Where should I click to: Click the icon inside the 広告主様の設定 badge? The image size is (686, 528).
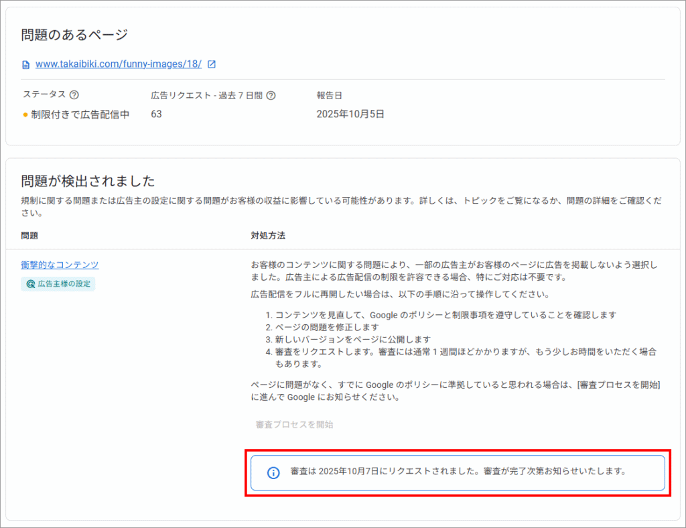pyautogui.click(x=30, y=284)
